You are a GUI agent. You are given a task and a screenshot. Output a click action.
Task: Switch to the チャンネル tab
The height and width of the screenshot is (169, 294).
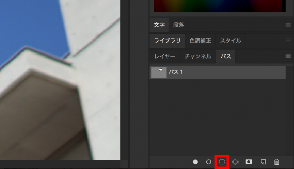(198, 56)
